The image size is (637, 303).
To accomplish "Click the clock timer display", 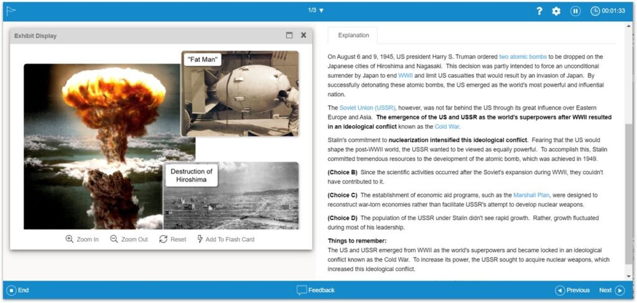I will click(x=608, y=11).
